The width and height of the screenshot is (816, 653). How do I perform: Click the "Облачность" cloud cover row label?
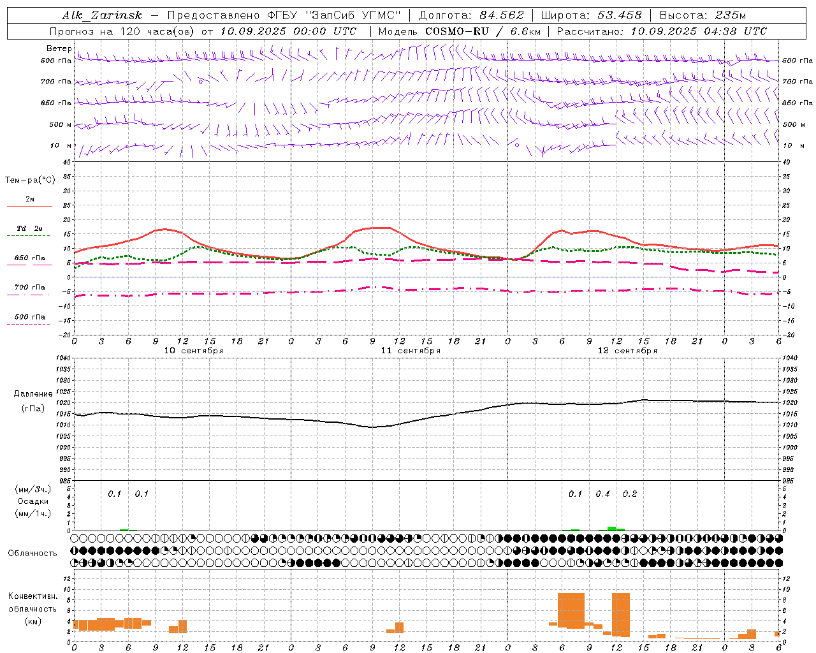33,554
